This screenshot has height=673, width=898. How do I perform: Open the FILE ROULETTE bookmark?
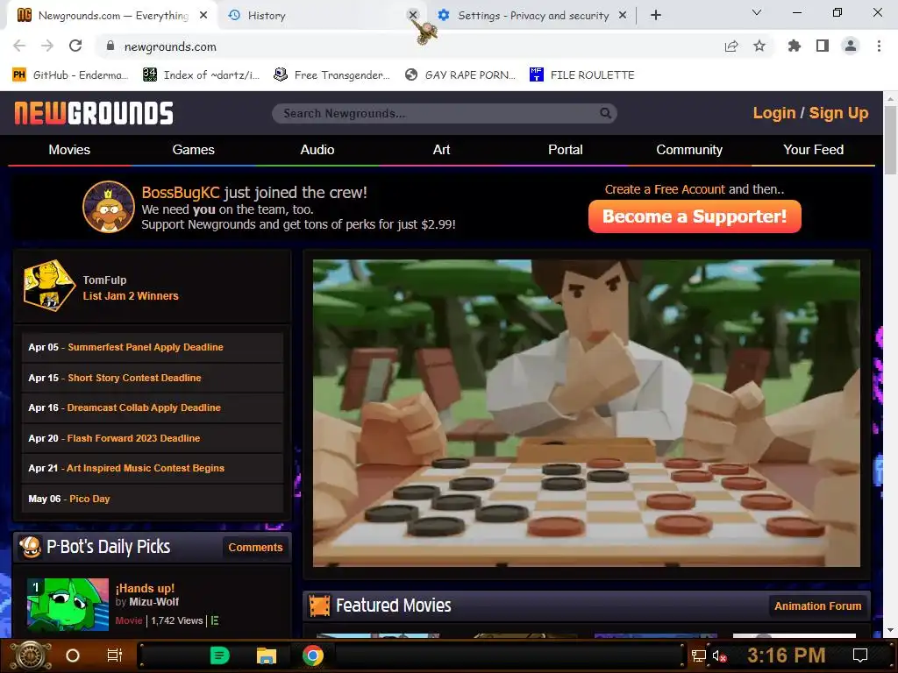582,75
